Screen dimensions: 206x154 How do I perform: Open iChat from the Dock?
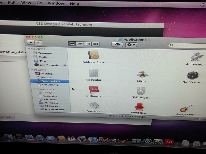click(x=50, y=138)
